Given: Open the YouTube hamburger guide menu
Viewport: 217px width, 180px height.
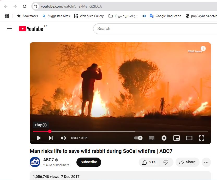Looking at the screenshot, I should (9, 29).
